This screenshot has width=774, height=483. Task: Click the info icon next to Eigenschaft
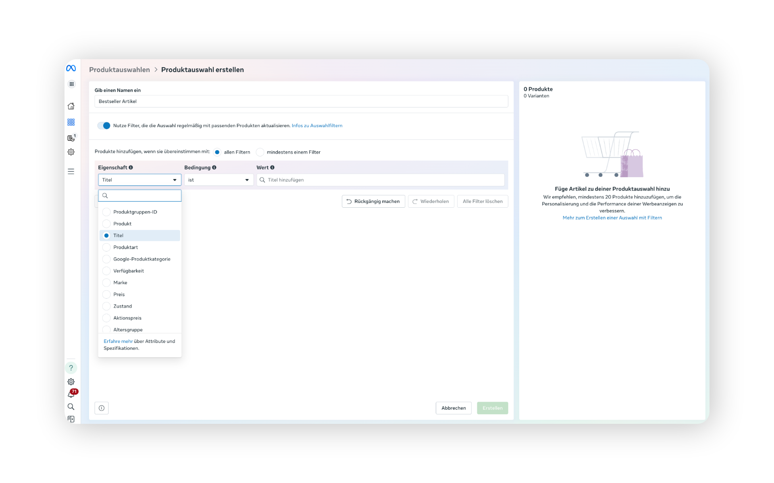(131, 167)
